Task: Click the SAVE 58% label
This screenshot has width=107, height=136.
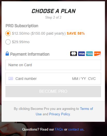Action: [x=76, y=33]
